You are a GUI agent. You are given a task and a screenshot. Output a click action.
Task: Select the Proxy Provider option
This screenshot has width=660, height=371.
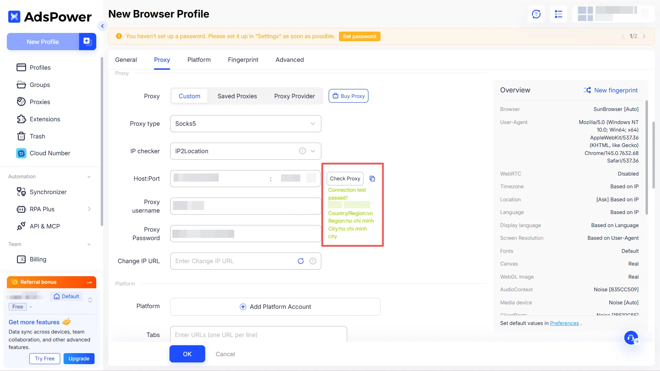(294, 96)
